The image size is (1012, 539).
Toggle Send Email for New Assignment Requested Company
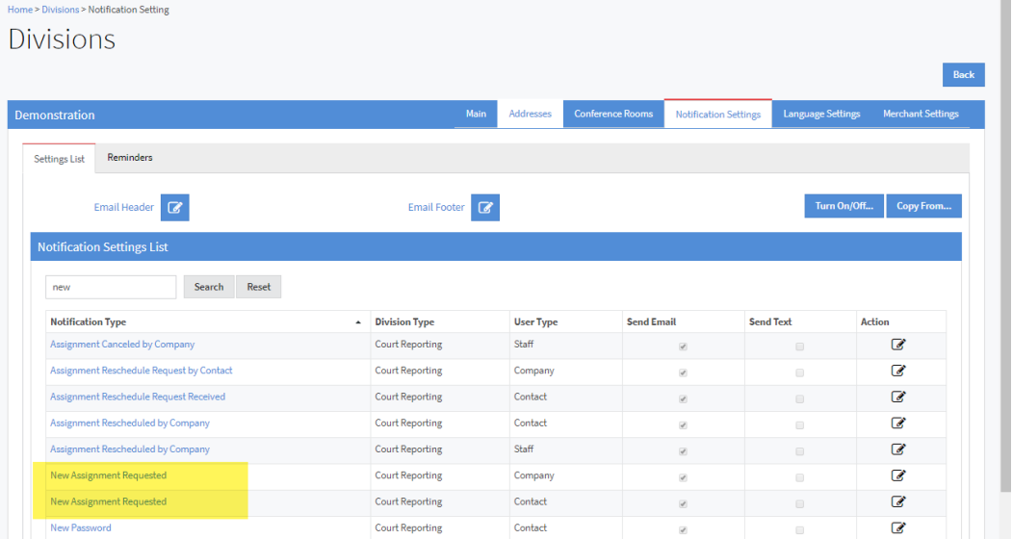coord(683,477)
